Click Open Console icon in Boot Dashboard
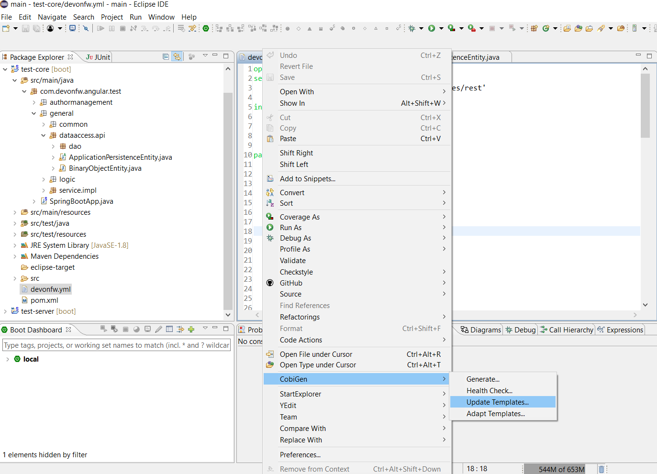The height and width of the screenshot is (474, 657). (147, 329)
